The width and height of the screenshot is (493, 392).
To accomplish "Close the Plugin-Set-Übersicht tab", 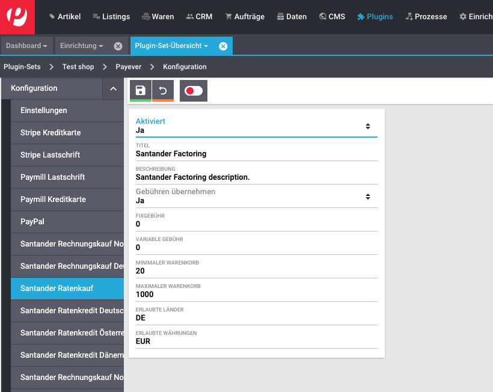I will (223, 46).
